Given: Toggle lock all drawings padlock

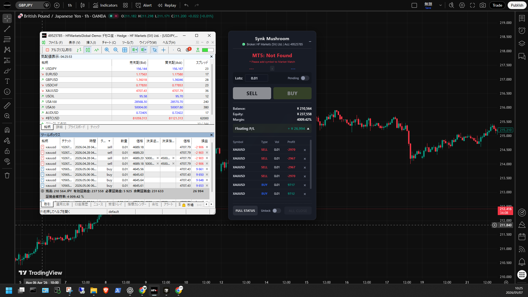Looking at the screenshot, I should tap(7, 151).
